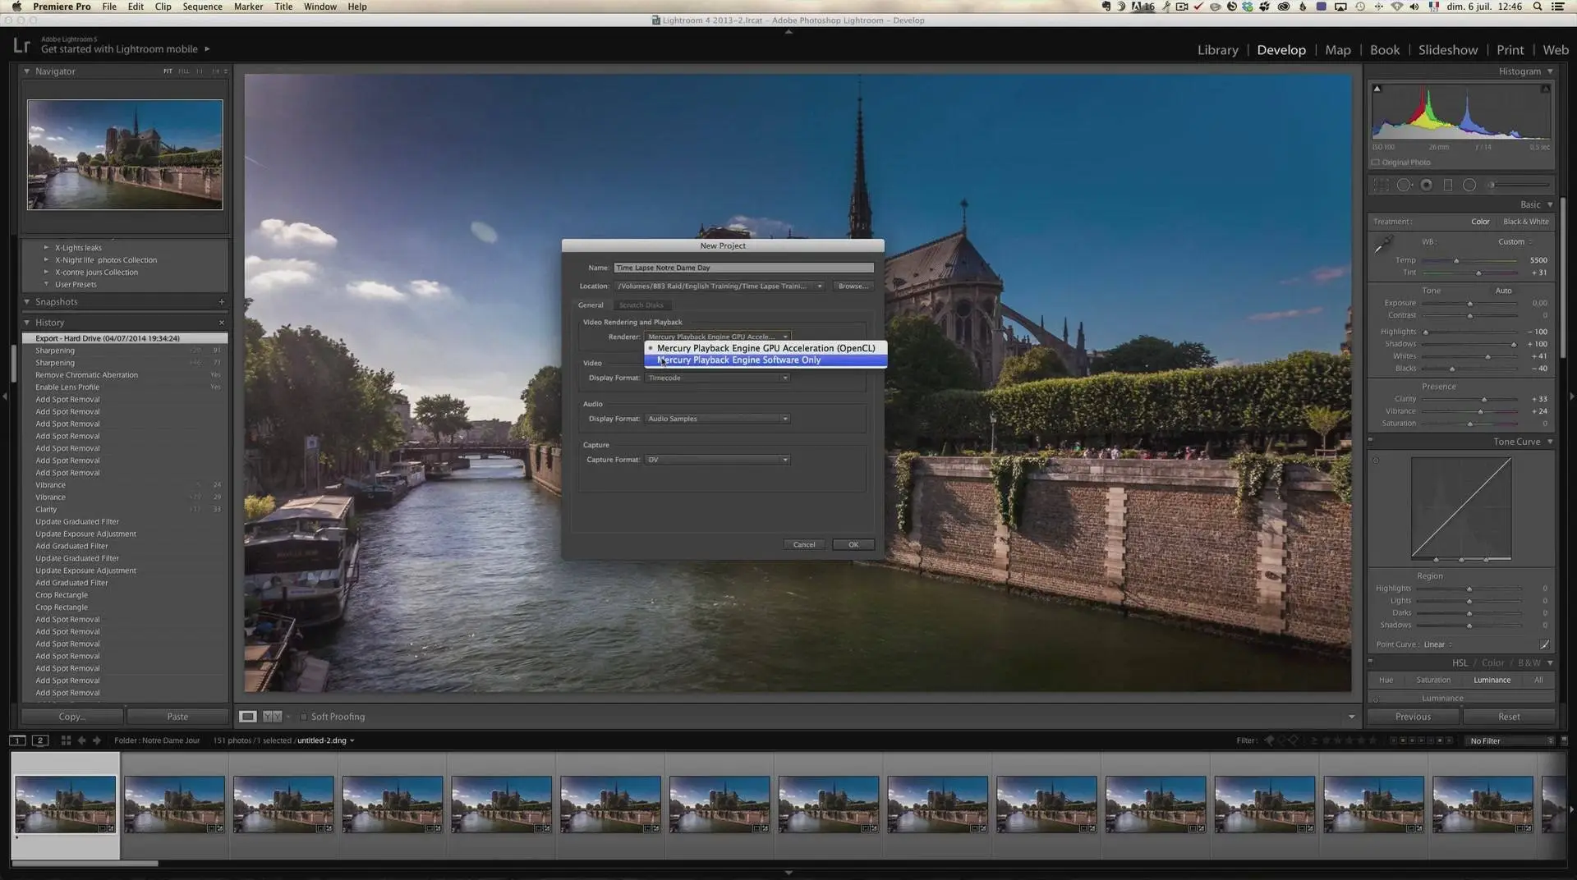Open the Marker menu
The height and width of the screenshot is (880, 1577).
pyautogui.click(x=248, y=7)
